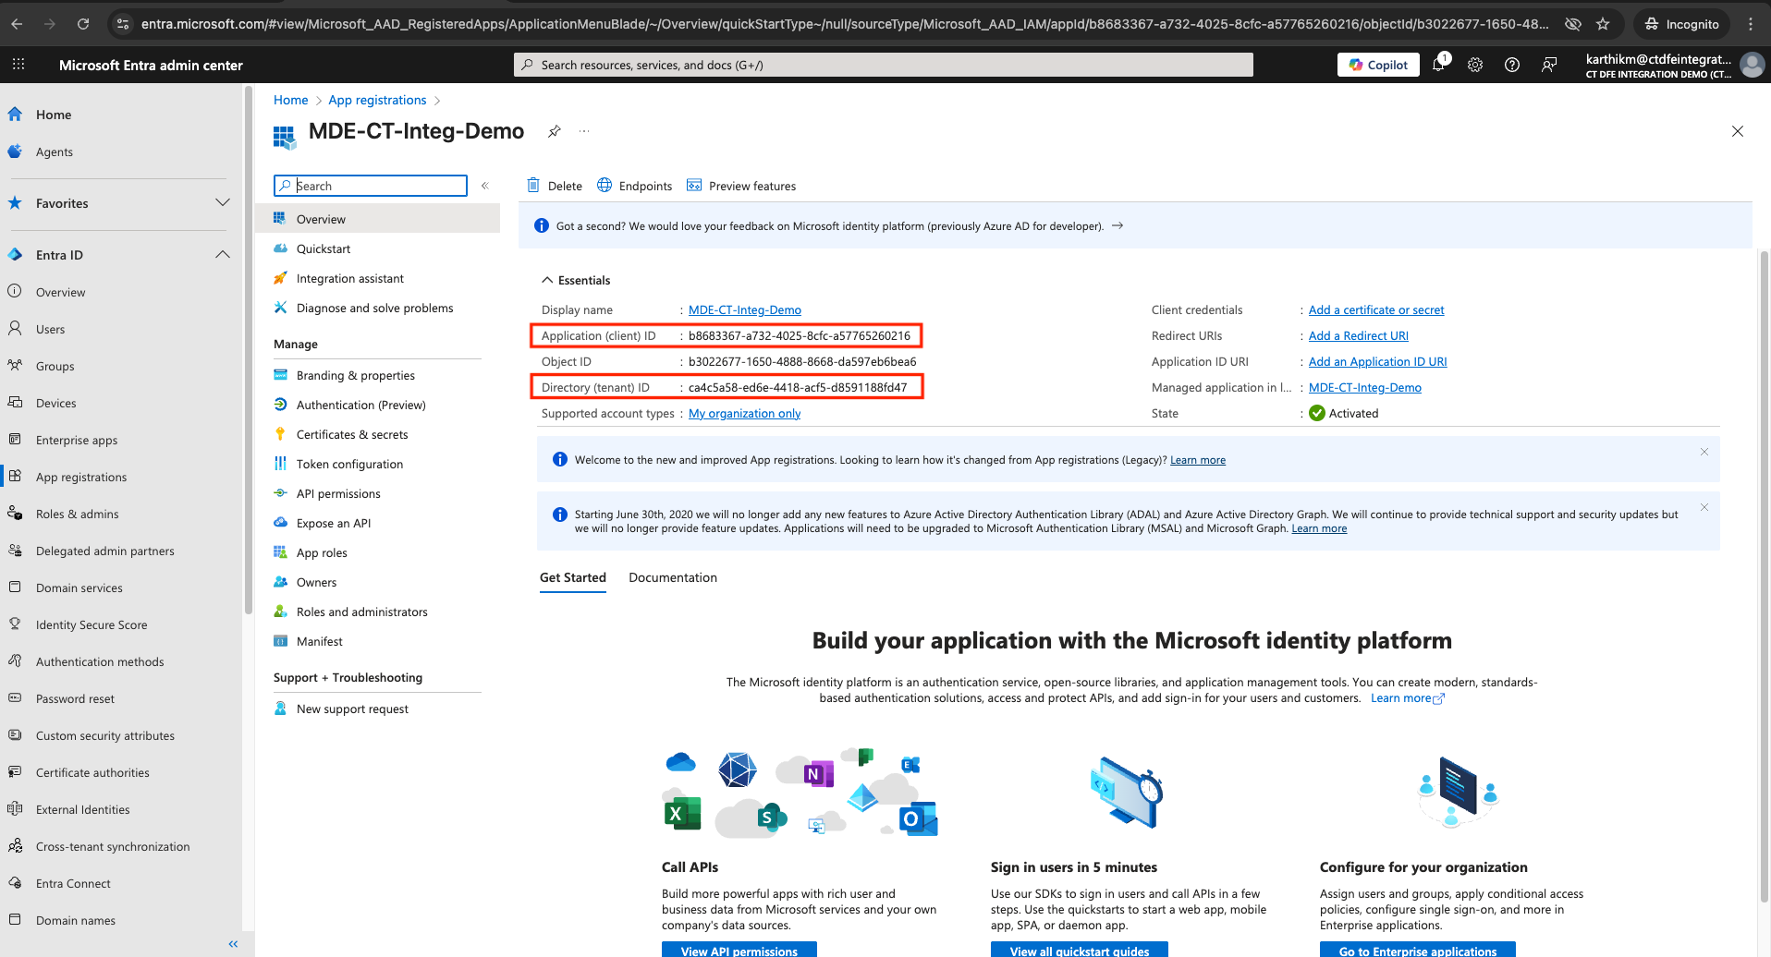1771x957 pixels.
Task: Collapse the Entra ID section in left navigation
Action: click(x=222, y=254)
